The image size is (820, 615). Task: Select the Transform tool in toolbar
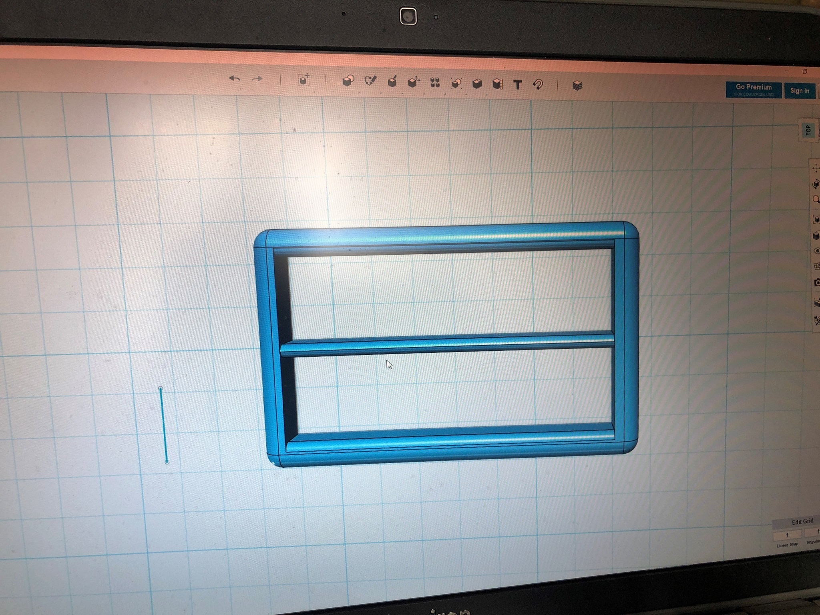[304, 79]
